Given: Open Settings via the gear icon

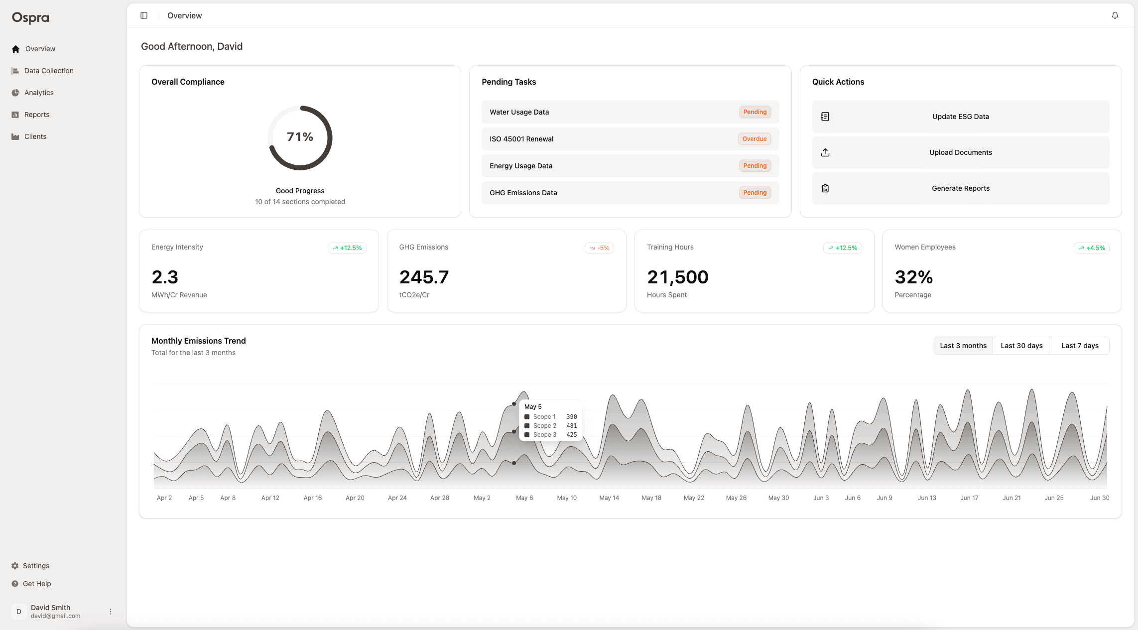Looking at the screenshot, I should [x=15, y=565].
